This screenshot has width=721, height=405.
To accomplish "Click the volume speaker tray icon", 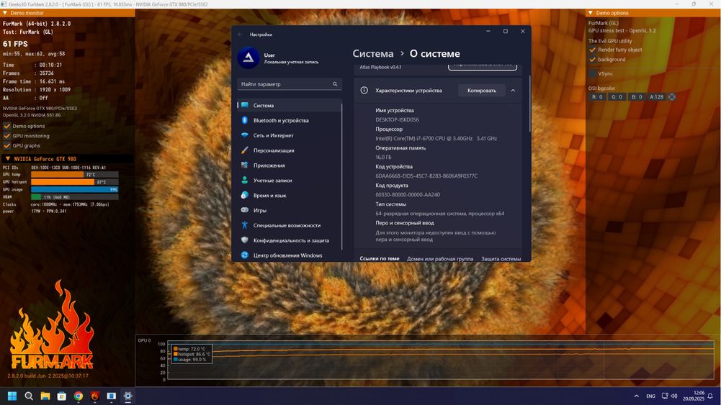I will pos(674,396).
